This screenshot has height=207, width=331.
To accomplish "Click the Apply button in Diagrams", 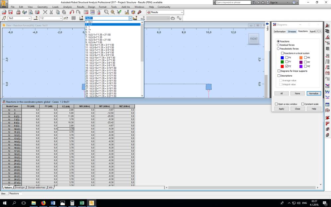I will point(281,109).
